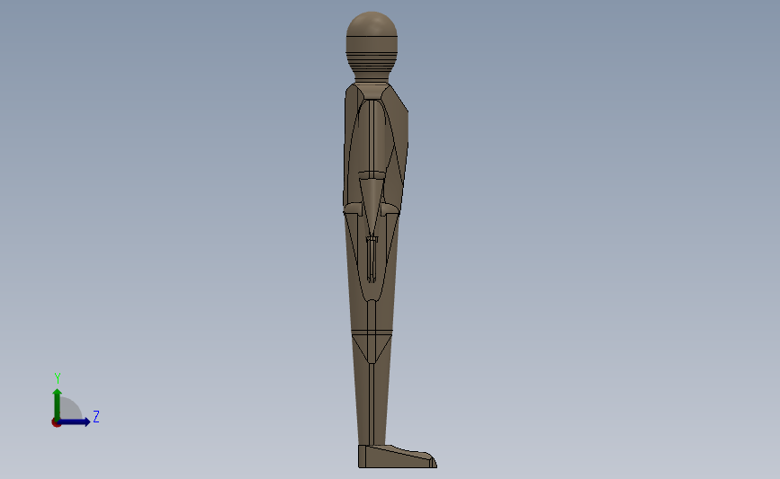780x479 pixels.
Task: Select the foot of the figure model
Action: [397, 457]
